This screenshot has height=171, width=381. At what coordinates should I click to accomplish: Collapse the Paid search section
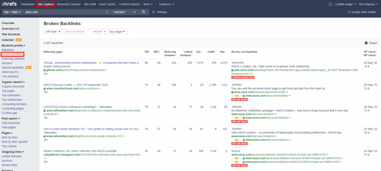tap(11, 118)
